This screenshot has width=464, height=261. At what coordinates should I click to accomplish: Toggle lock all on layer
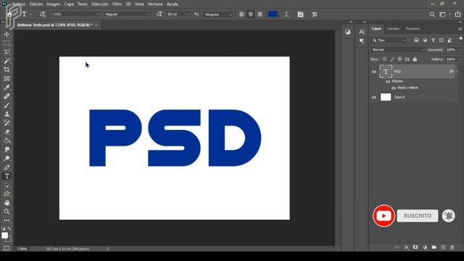coord(415,59)
